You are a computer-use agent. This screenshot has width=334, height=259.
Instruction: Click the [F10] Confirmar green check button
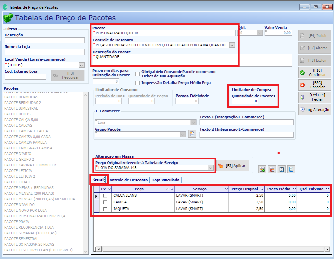point(315,73)
